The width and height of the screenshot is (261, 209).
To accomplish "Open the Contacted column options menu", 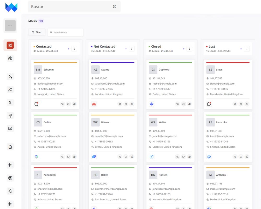I will pos(74,49).
